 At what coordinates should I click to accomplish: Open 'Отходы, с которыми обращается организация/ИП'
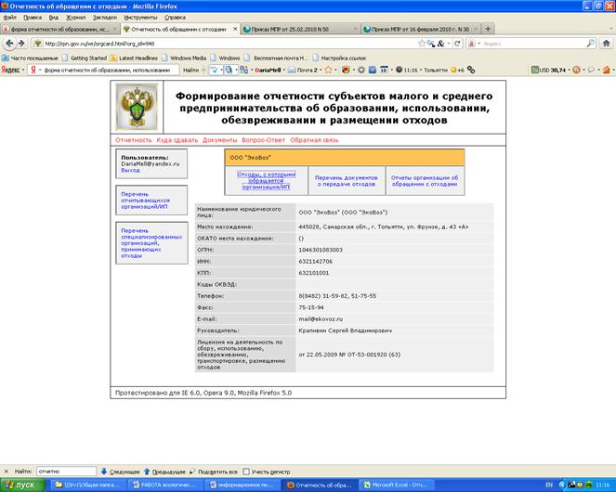[x=266, y=181]
